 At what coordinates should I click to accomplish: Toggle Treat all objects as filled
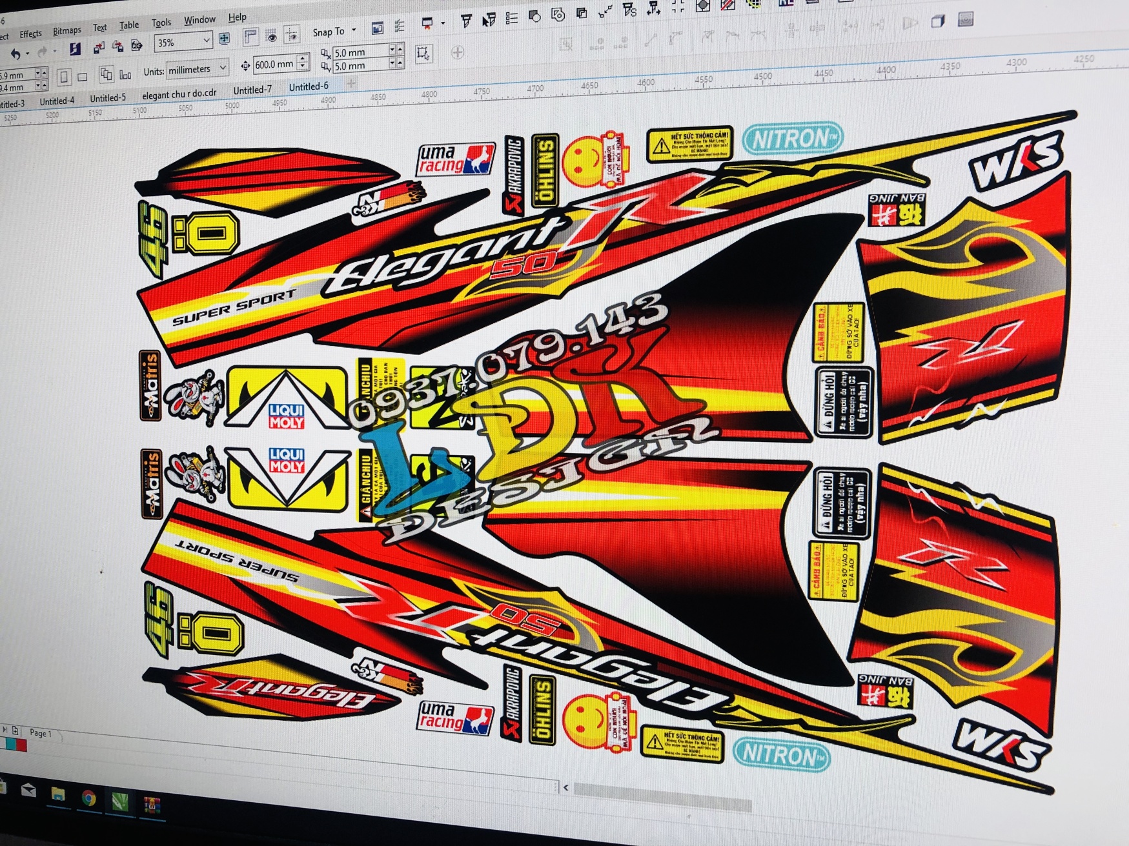(423, 53)
